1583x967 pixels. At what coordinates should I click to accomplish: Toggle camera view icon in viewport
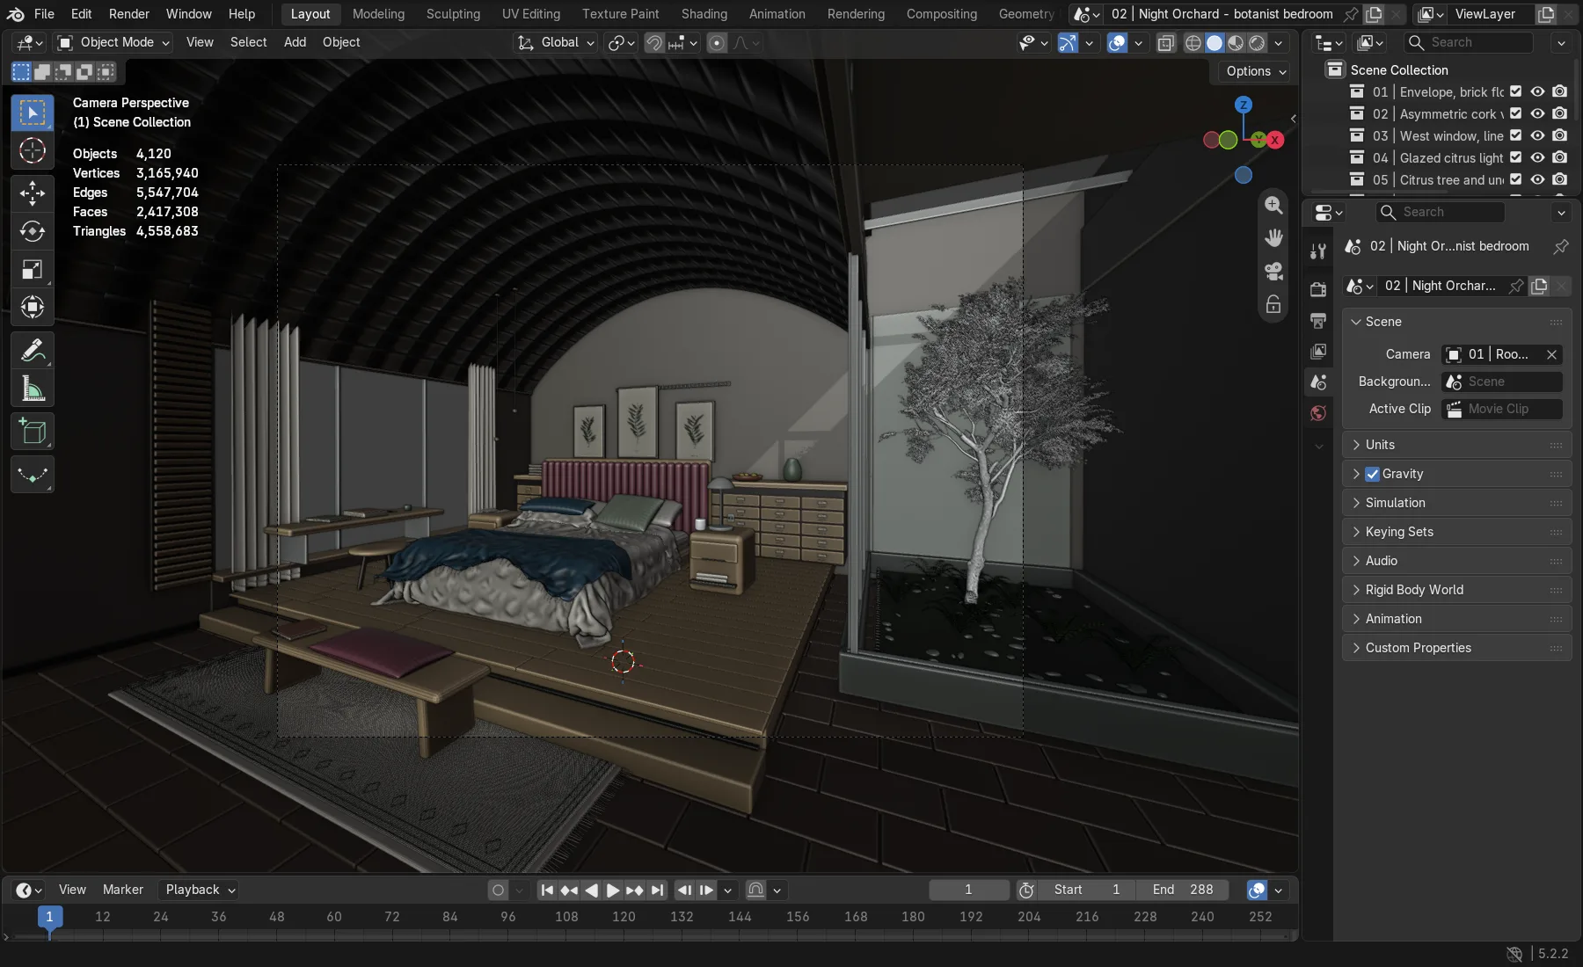(x=1273, y=272)
